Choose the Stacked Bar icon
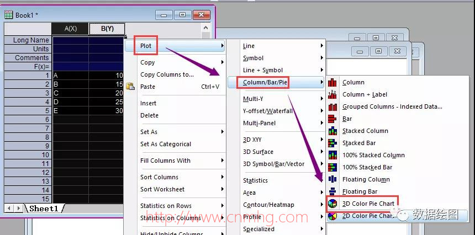 (x=332, y=143)
